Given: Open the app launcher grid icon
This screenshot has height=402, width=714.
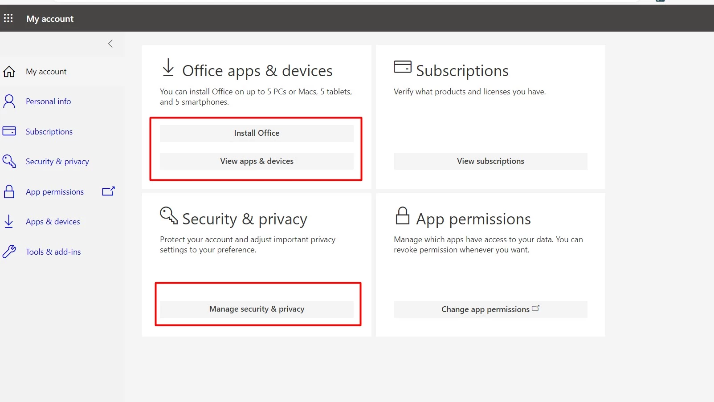Looking at the screenshot, I should (8, 18).
